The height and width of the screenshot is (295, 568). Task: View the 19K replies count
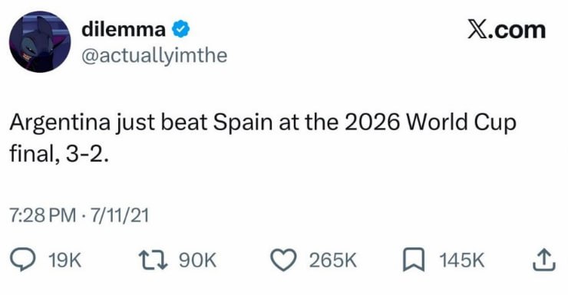tap(64, 260)
